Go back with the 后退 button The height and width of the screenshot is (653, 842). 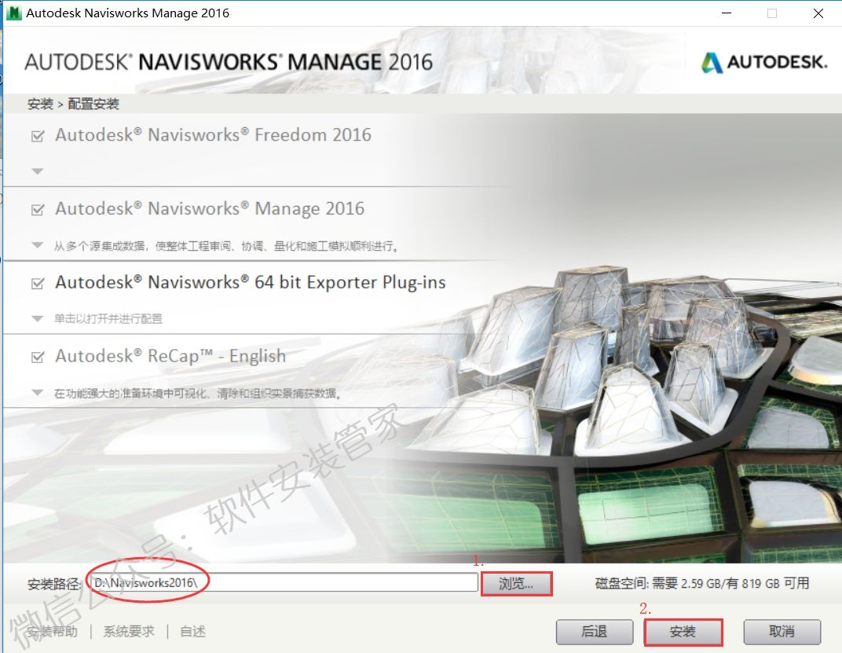[x=594, y=632]
